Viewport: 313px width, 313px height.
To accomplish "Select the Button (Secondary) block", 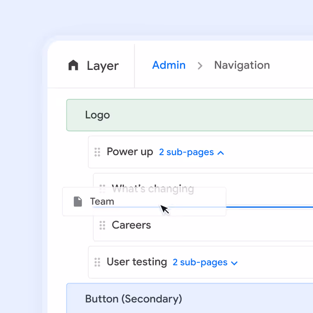I will pos(189,298).
